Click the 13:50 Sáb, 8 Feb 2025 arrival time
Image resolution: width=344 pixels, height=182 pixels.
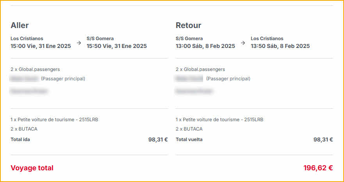280,46
